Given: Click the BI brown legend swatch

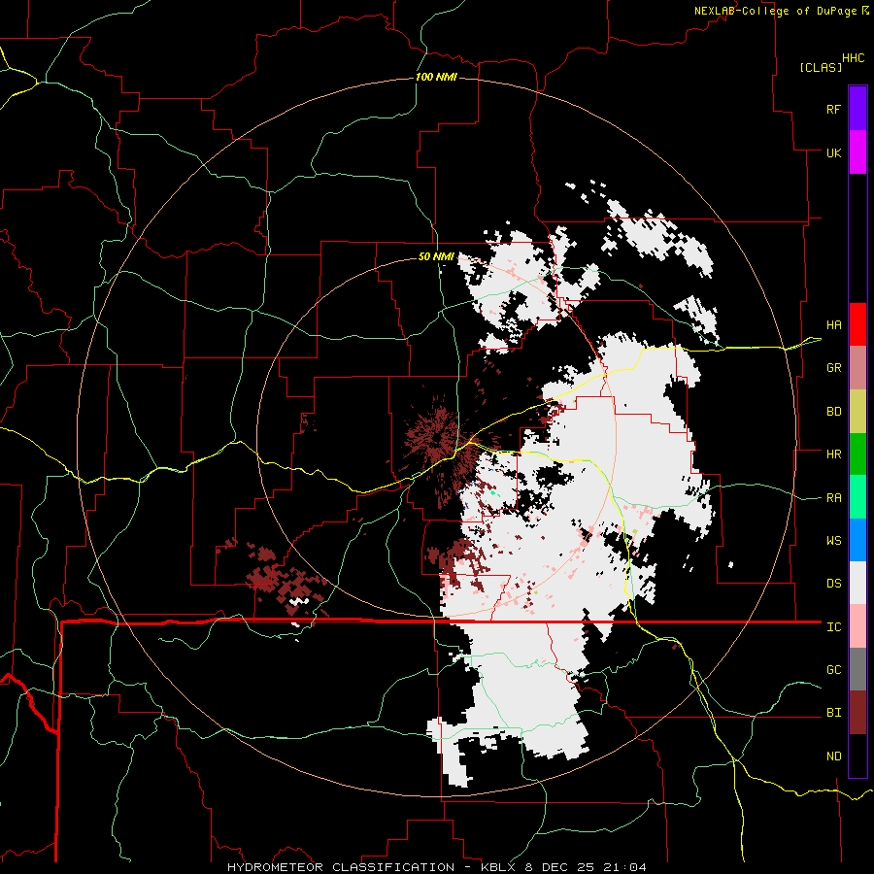Looking at the screenshot, I should (857, 713).
